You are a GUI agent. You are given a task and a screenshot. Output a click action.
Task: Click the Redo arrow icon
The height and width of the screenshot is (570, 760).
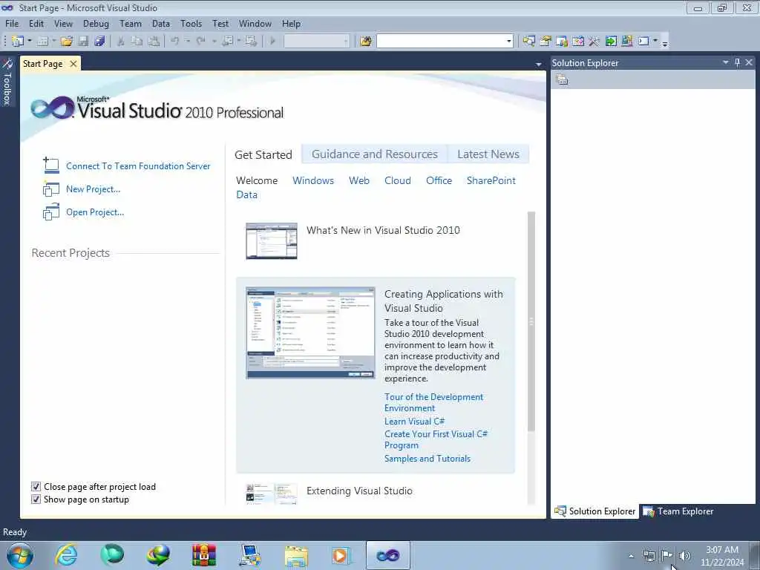click(x=200, y=42)
